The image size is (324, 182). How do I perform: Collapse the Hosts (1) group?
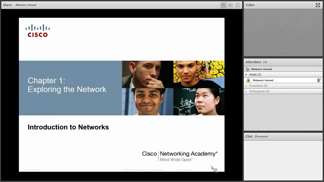[x=246, y=75]
